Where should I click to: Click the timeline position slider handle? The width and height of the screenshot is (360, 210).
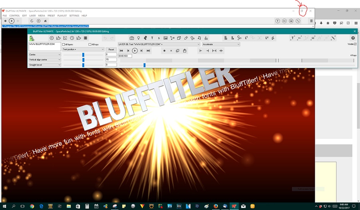click(144, 65)
